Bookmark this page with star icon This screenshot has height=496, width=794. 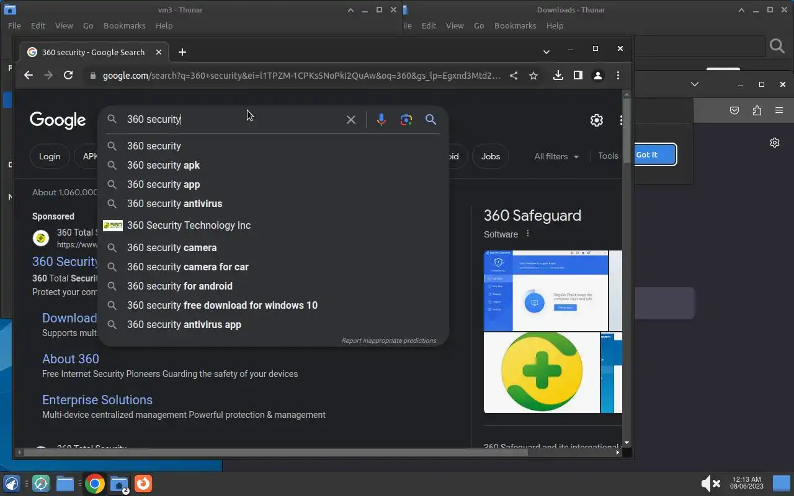533,76
